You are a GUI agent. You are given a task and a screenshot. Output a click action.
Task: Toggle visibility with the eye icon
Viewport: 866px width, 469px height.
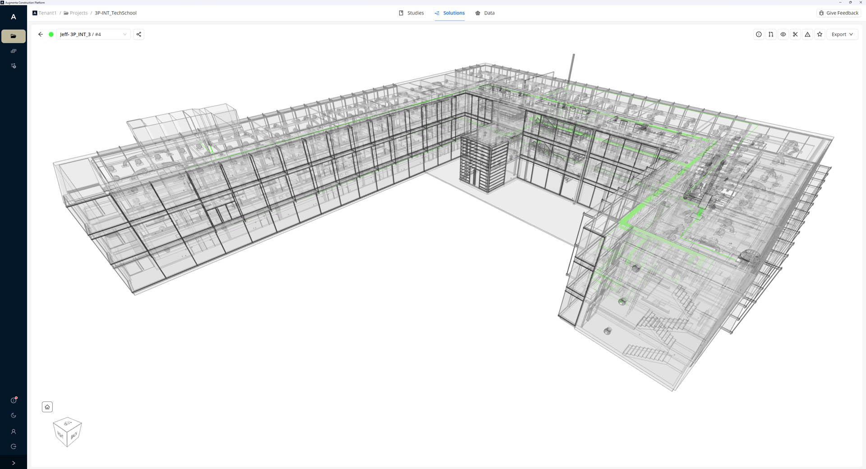point(783,34)
